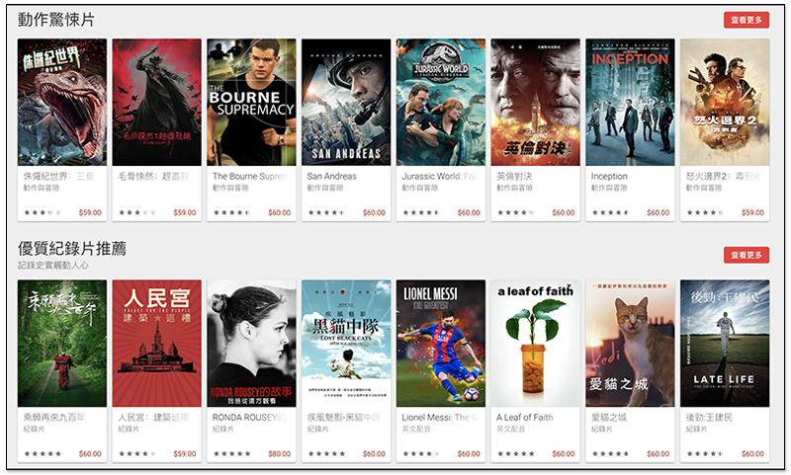
Task: Click the title text '人民宮: 建築巡禮'
Action: (x=153, y=417)
